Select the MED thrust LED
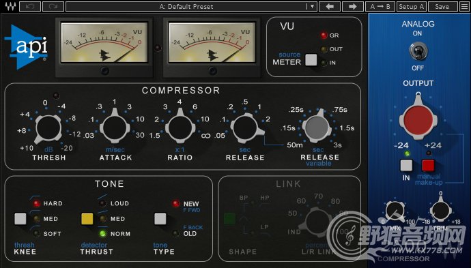The height and width of the screenshot is (268, 471). click(102, 219)
